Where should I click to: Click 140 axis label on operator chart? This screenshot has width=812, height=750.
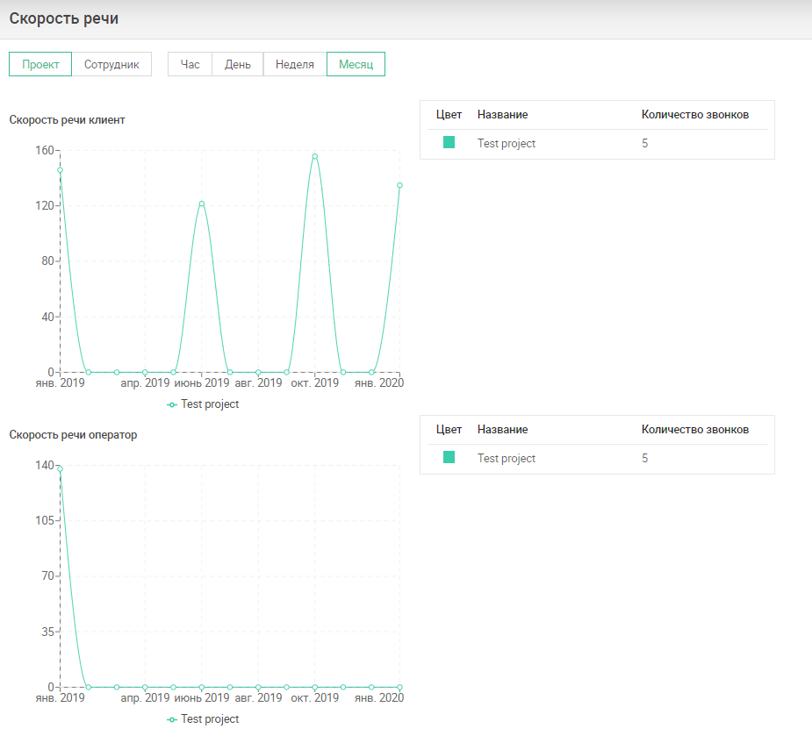point(44,465)
